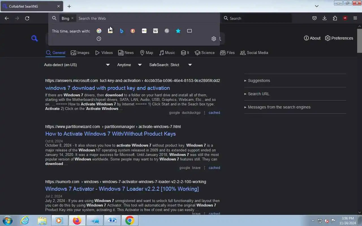Search in bookmarks using the star icon

[x=178, y=31]
